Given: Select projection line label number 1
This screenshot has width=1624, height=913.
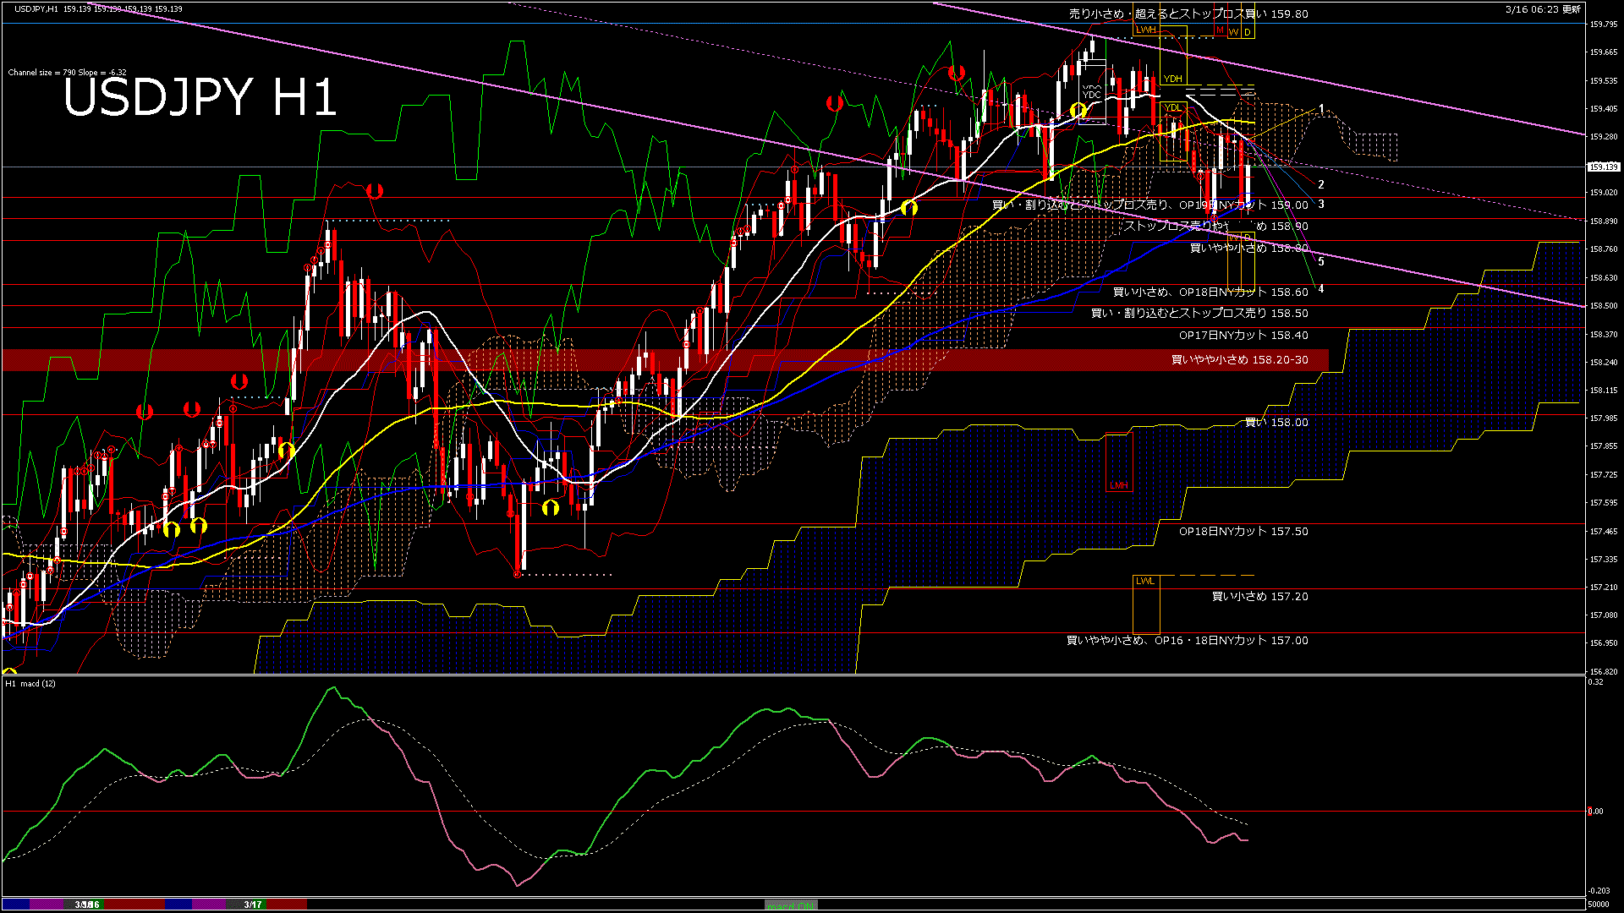Looking at the screenshot, I should 1321,110.
